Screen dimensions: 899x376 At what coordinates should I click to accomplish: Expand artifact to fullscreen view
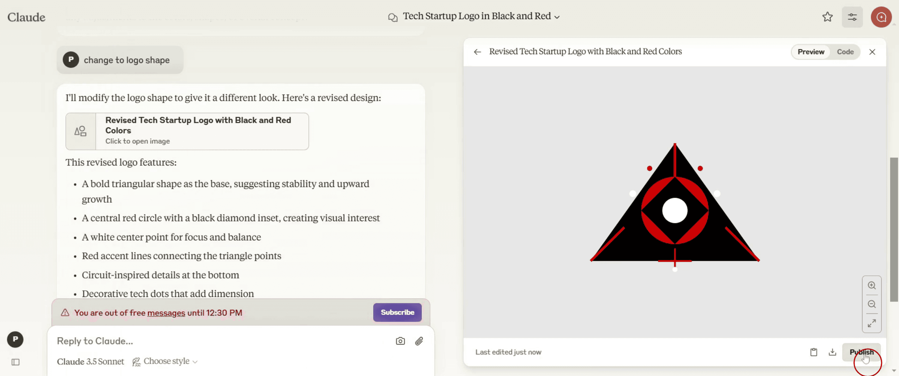[871, 323]
